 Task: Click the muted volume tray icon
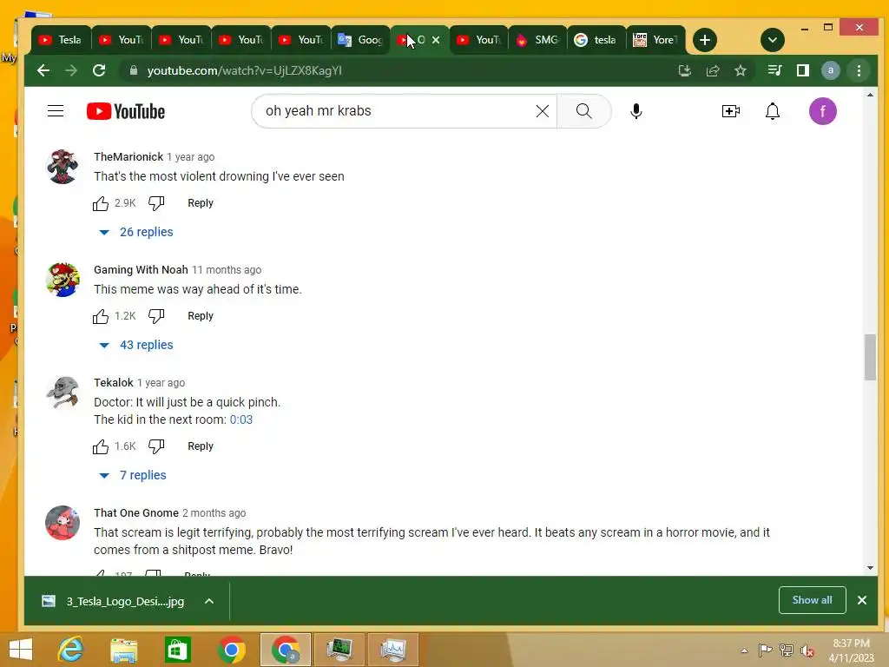coord(807,650)
